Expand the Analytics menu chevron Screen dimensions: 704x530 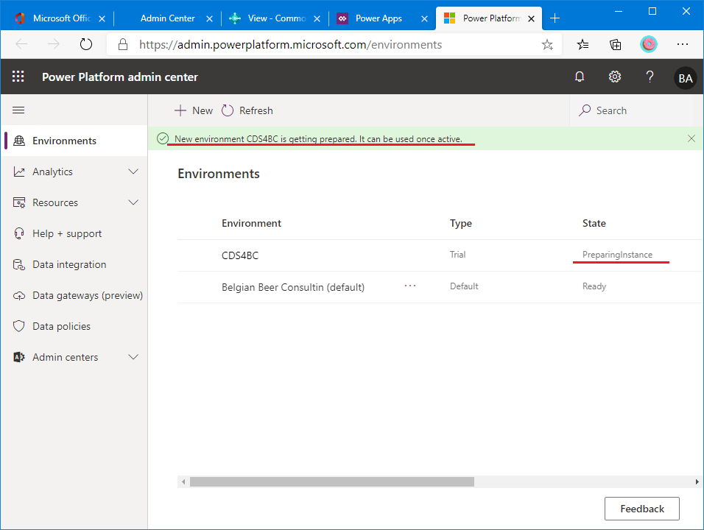133,172
